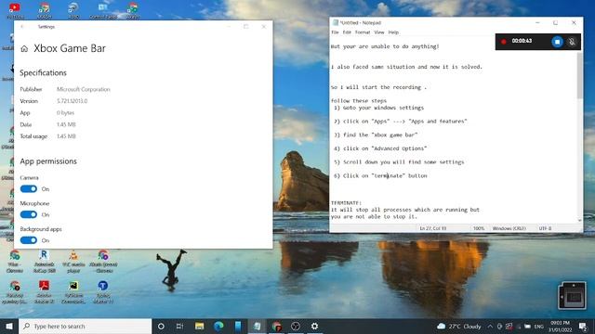The height and width of the screenshot is (334, 595).
Task: Show hidden system tray icons
Action: 490,326
